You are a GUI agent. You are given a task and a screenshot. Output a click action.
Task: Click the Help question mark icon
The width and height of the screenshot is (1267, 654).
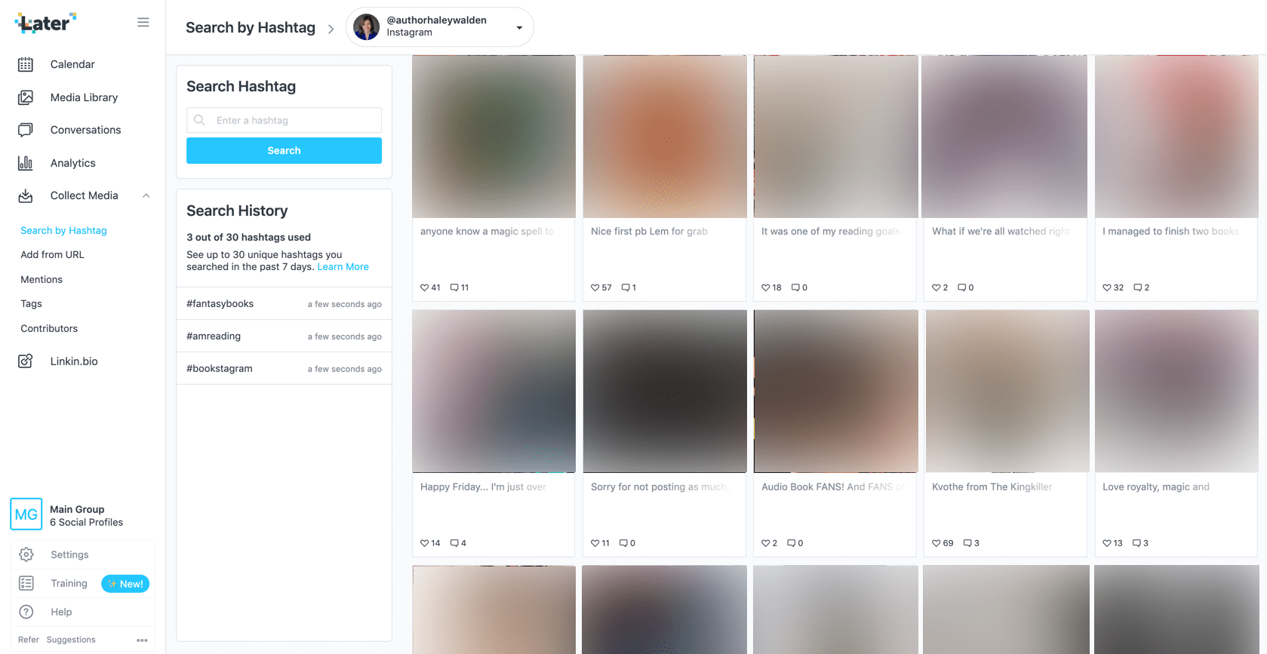(26, 612)
